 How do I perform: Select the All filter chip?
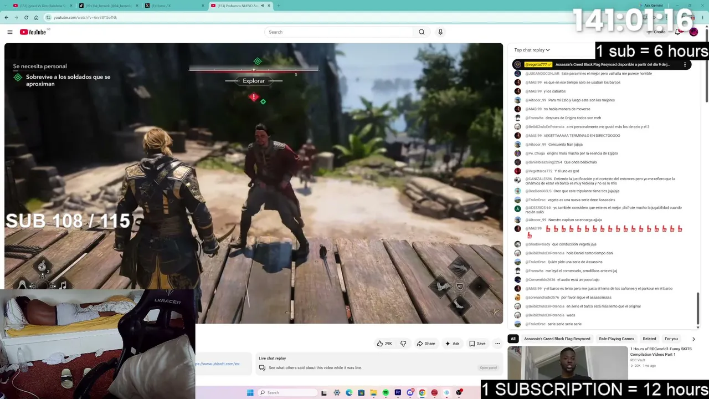[x=513, y=339]
